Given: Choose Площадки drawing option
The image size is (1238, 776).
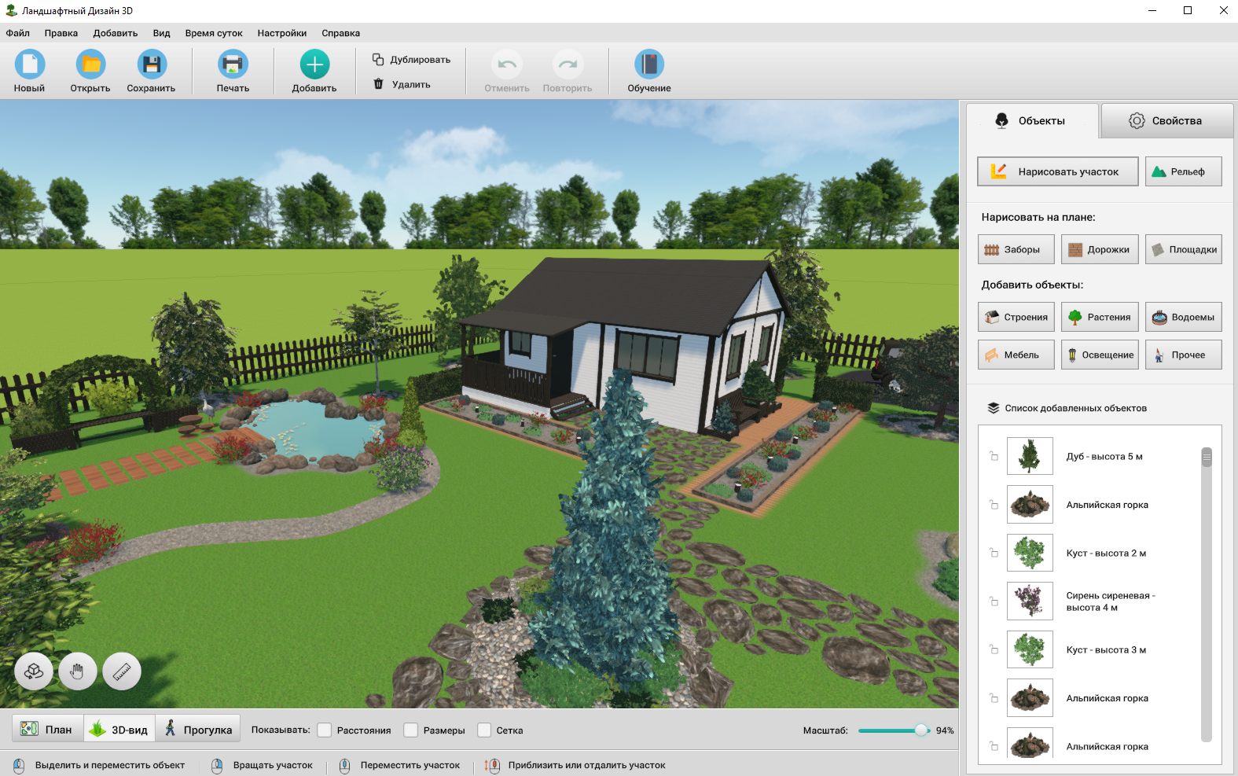Looking at the screenshot, I should [x=1184, y=249].
